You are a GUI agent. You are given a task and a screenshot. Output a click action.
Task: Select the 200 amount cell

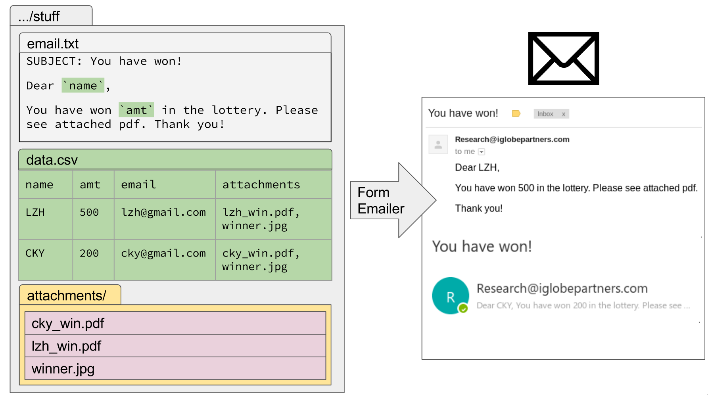click(93, 260)
